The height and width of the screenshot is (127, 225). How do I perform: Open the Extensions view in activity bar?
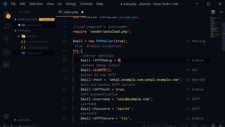[6, 65]
